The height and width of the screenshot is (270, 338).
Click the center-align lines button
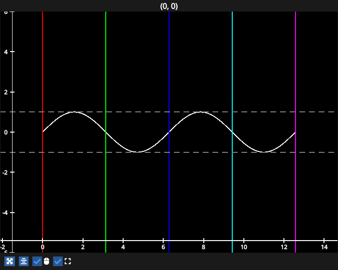(x=24, y=261)
